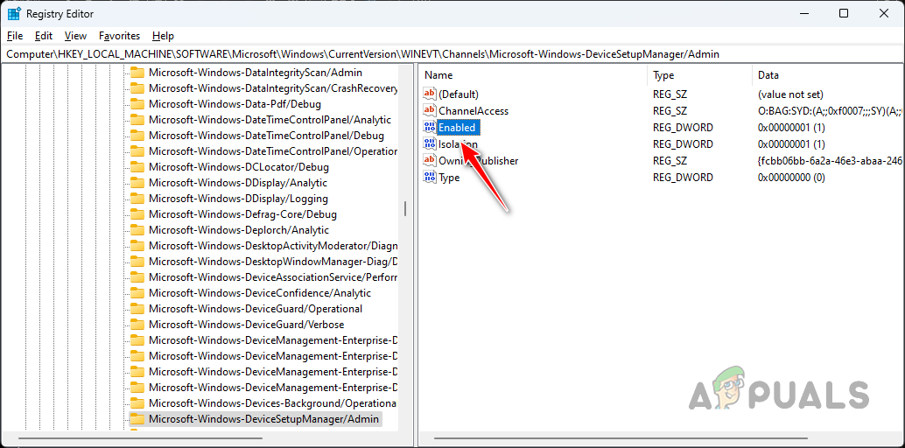
Task: Click REG_DWORD type of Enabled row
Action: coord(683,128)
